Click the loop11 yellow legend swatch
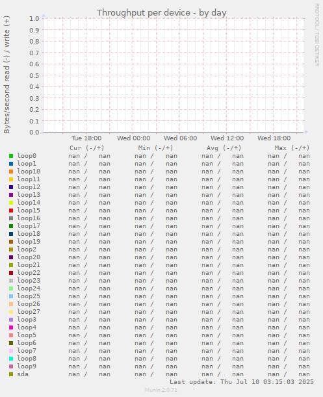 (x=11, y=179)
